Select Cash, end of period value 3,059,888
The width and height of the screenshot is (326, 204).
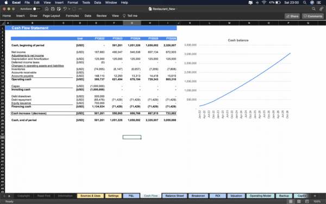(170, 120)
